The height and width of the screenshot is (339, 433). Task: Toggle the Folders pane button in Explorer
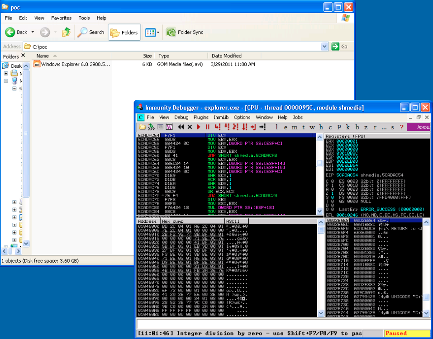pos(124,32)
